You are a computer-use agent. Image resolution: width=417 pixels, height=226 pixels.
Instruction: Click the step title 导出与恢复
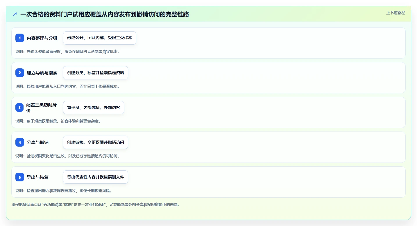37,177
